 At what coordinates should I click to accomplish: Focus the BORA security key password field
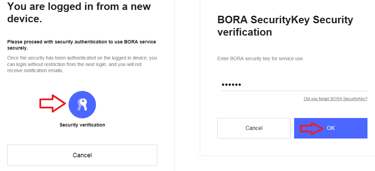[294, 85]
